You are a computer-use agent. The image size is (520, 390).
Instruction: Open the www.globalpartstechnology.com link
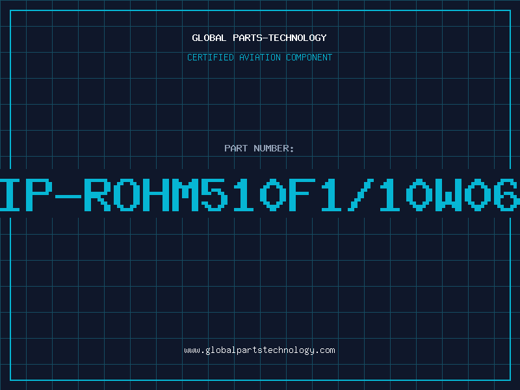tap(259, 350)
